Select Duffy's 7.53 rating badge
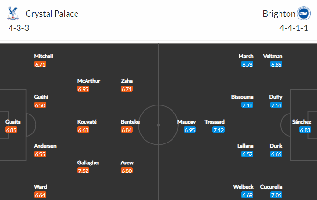Screen dimensions: 317x200 tap(276, 105)
